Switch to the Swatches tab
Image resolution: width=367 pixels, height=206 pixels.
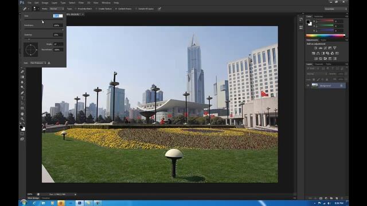pyautogui.click(x=319, y=17)
